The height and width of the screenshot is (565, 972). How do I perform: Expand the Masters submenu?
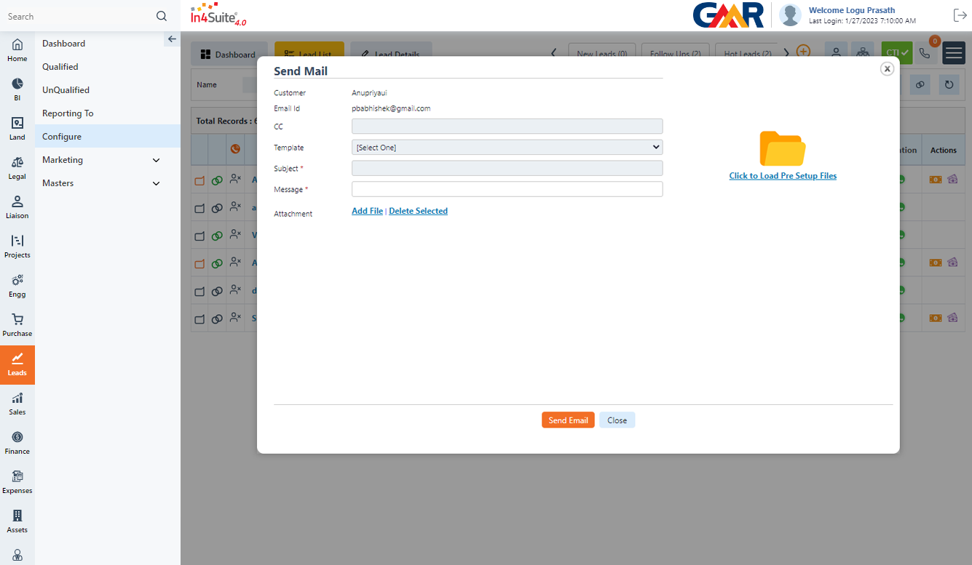(x=156, y=183)
